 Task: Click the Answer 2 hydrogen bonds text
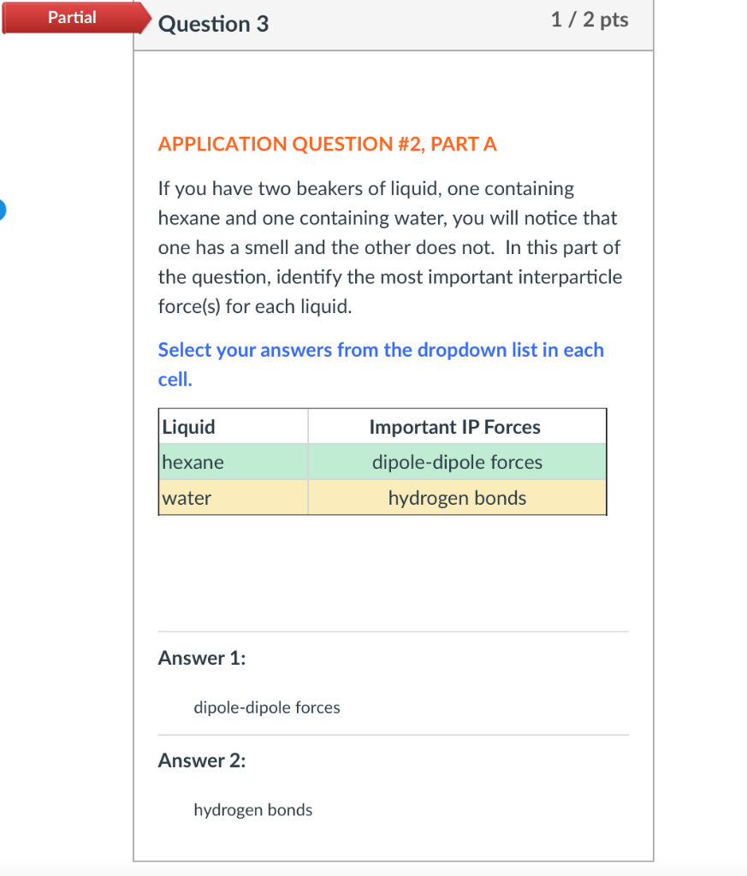pos(252,810)
